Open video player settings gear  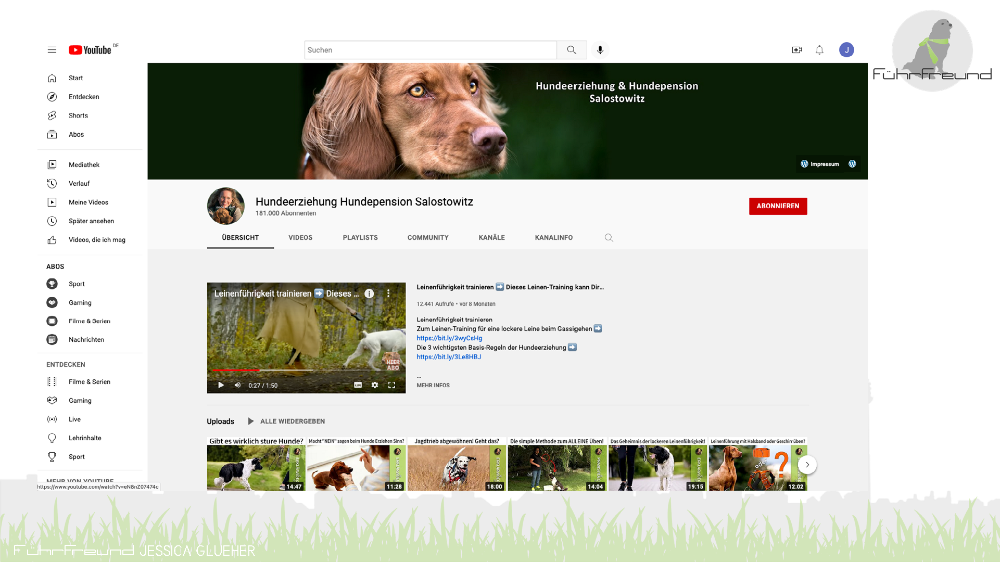375,385
